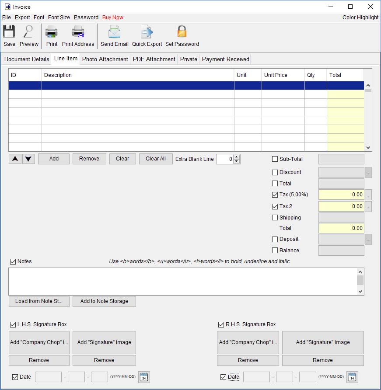Add R.H.S. Signature image
Image resolution: width=381 pixels, height=390 pixels.
323,342
